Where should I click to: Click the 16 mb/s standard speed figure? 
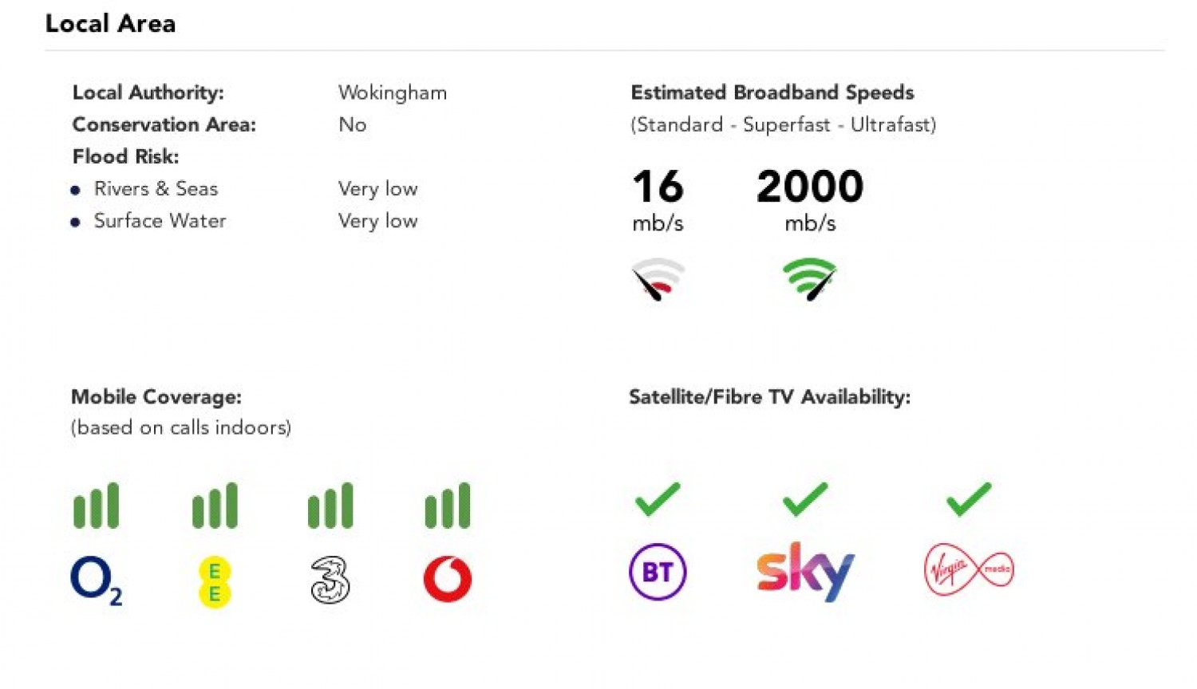point(658,187)
